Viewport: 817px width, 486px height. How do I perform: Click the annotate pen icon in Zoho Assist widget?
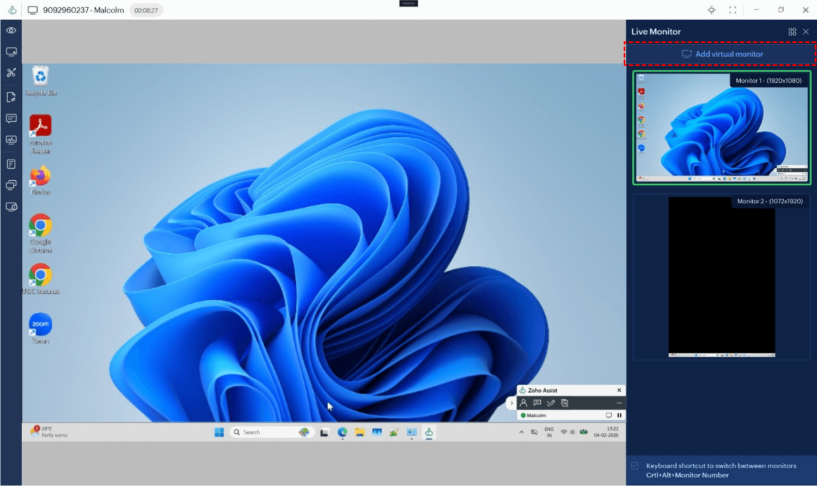point(551,403)
